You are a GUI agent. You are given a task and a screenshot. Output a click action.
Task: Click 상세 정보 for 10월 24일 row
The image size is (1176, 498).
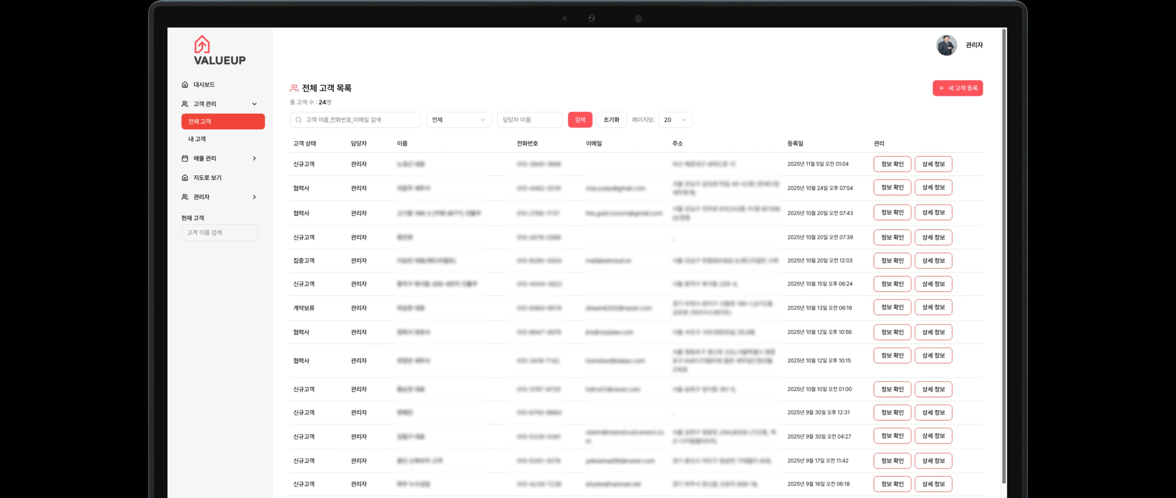pyautogui.click(x=933, y=188)
